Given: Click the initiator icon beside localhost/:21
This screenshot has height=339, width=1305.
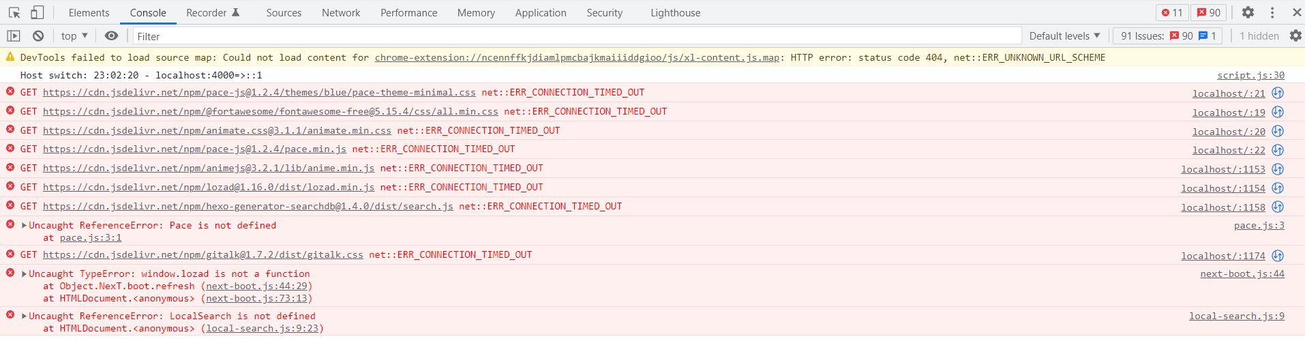Looking at the screenshot, I should tap(1278, 93).
